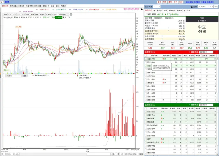This screenshot has width=219, height=156.
Task: Check the 港商野村 broker row checkbox
Action: [x=146, y=83]
